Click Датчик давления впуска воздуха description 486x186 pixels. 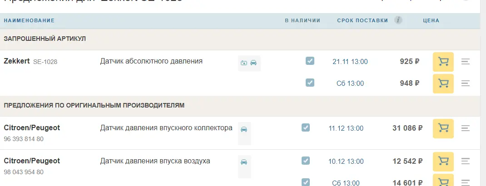point(155,161)
